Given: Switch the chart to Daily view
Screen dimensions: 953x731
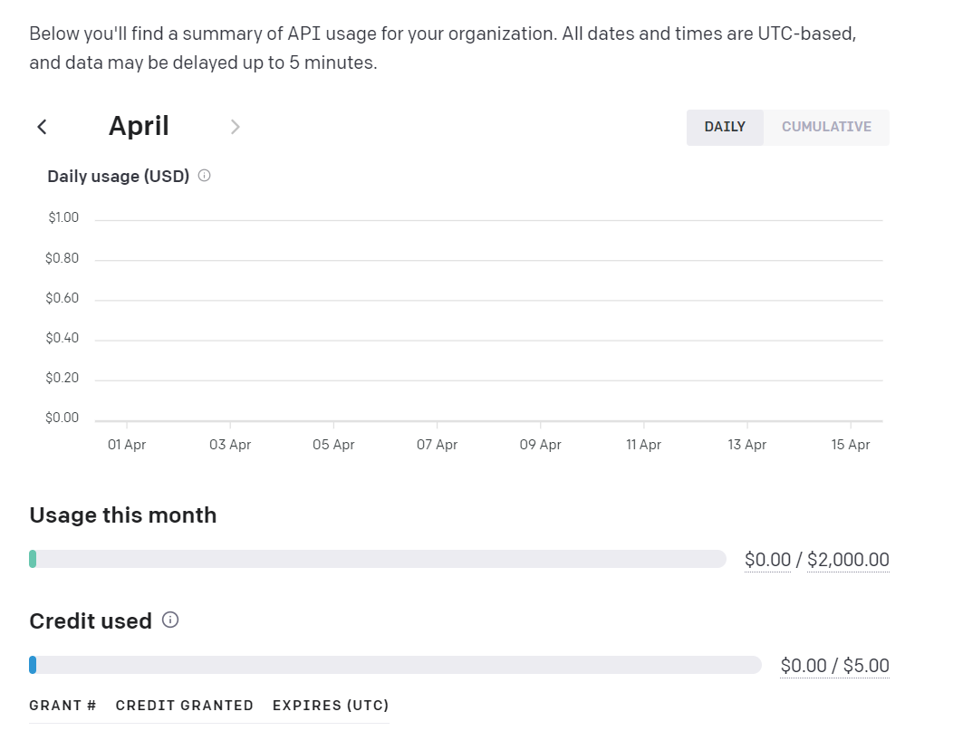Looking at the screenshot, I should coord(725,127).
